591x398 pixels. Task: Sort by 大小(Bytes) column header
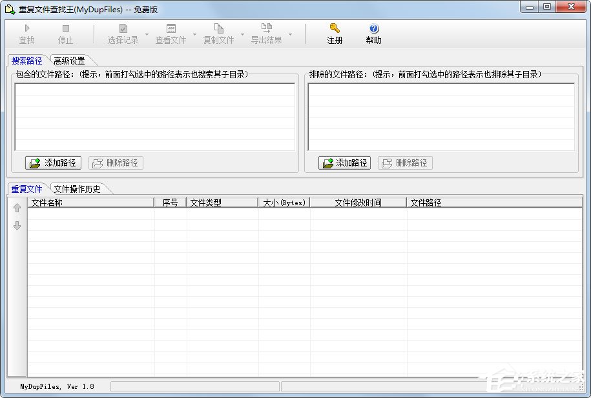tap(284, 203)
